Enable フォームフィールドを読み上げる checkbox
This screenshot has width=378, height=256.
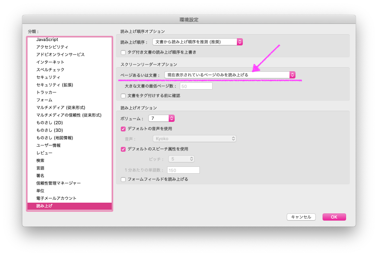point(123,180)
